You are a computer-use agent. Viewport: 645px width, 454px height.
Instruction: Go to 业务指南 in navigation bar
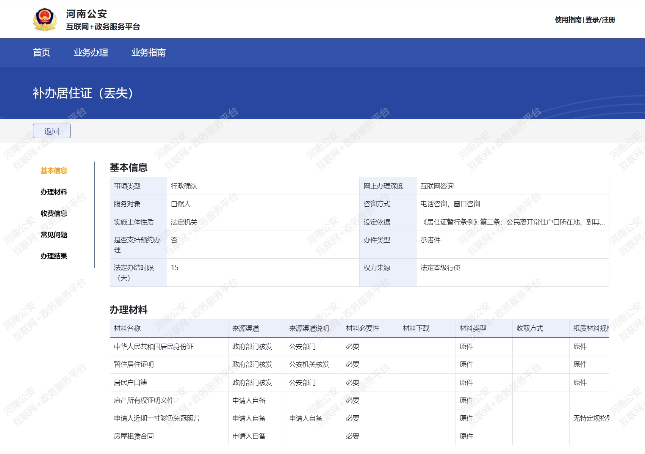[x=149, y=52]
